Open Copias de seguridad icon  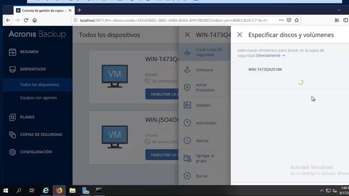pyautogui.click(x=13, y=134)
